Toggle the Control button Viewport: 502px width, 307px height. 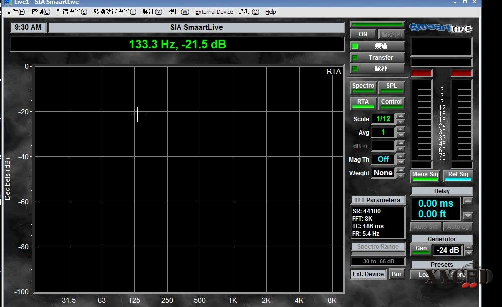(x=391, y=103)
